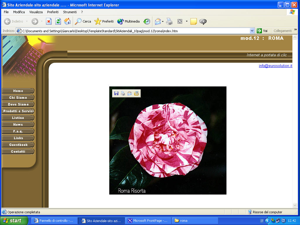Open the address bar dropdown list
Screen dimensions: 300x225
[252, 31]
